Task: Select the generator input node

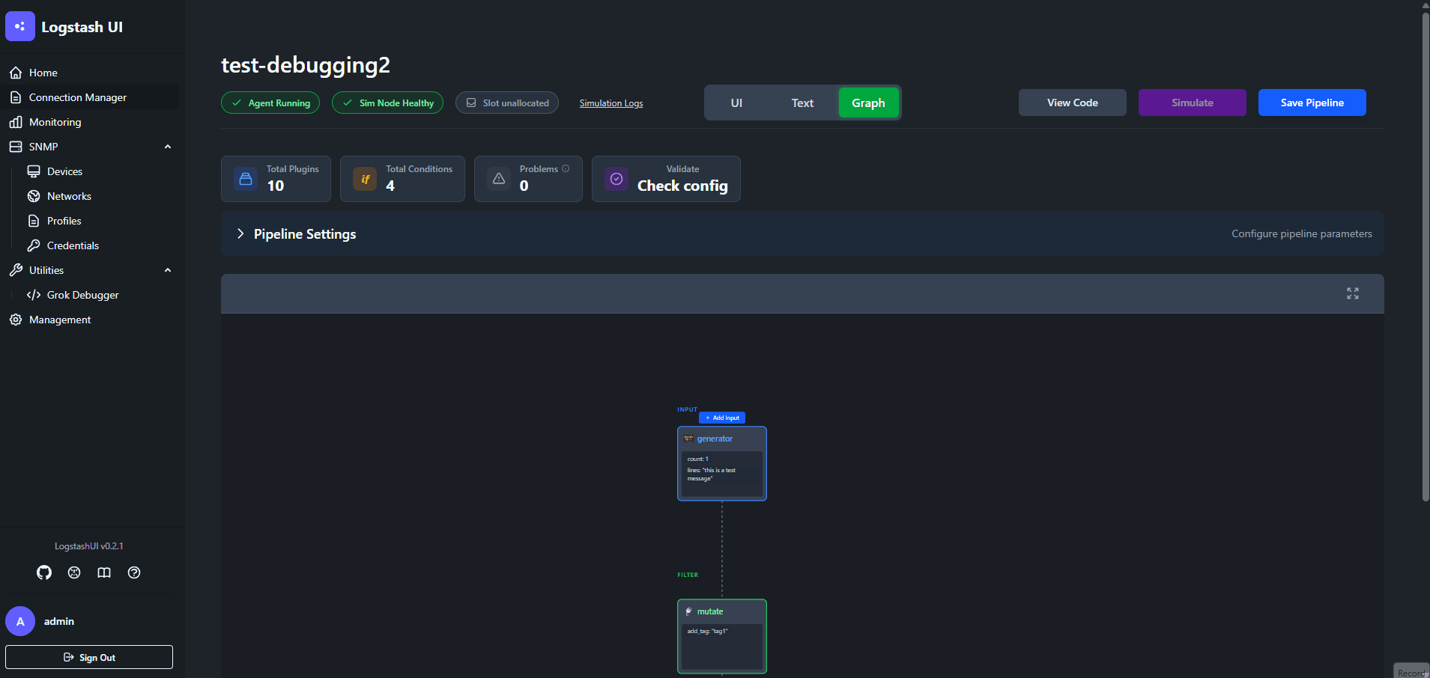Action: 722,463
